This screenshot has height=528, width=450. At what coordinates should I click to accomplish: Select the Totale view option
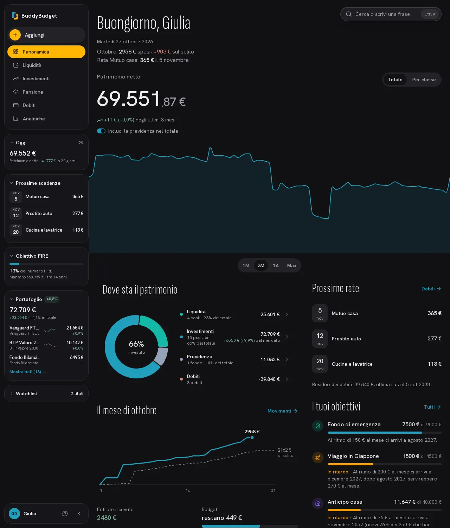(395, 80)
